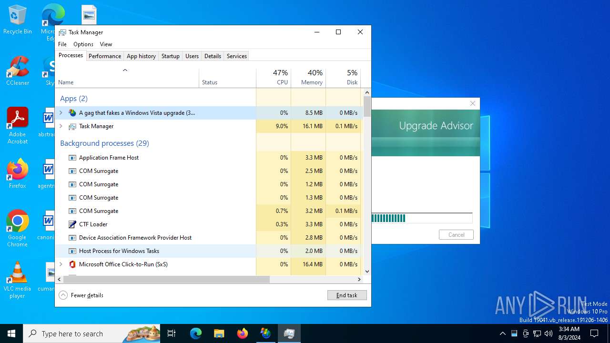Launch CCleaner from the desktop
Screen dimensions: 610x343
[x=18, y=71]
